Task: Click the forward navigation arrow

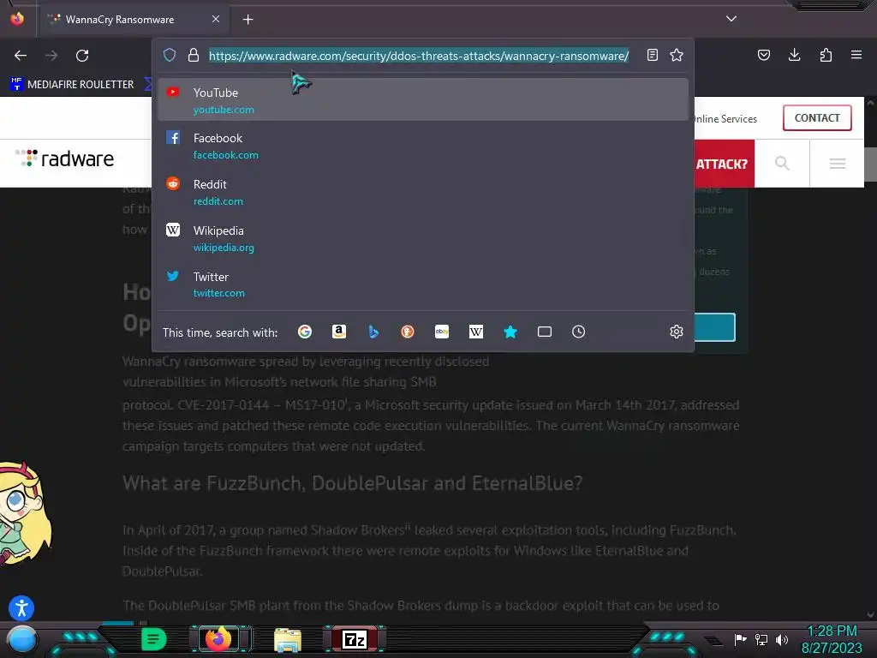Action: pos(51,56)
